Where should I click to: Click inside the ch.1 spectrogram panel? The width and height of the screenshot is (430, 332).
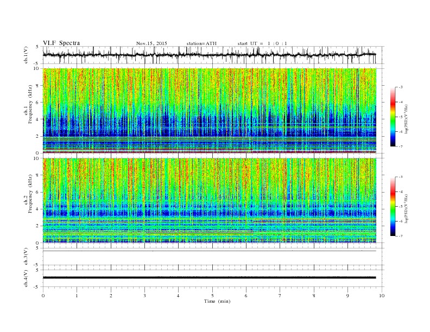[x=210, y=111]
